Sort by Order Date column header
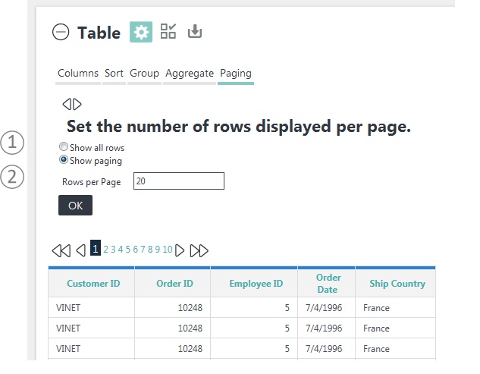This screenshot has width=480, height=374. click(328, 284)
